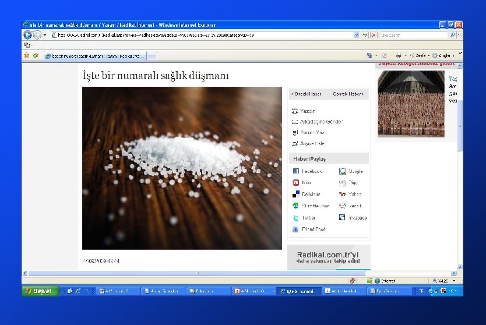Go back with the browser Back arrow
This screenshot has width=486, height=325.
27,35
